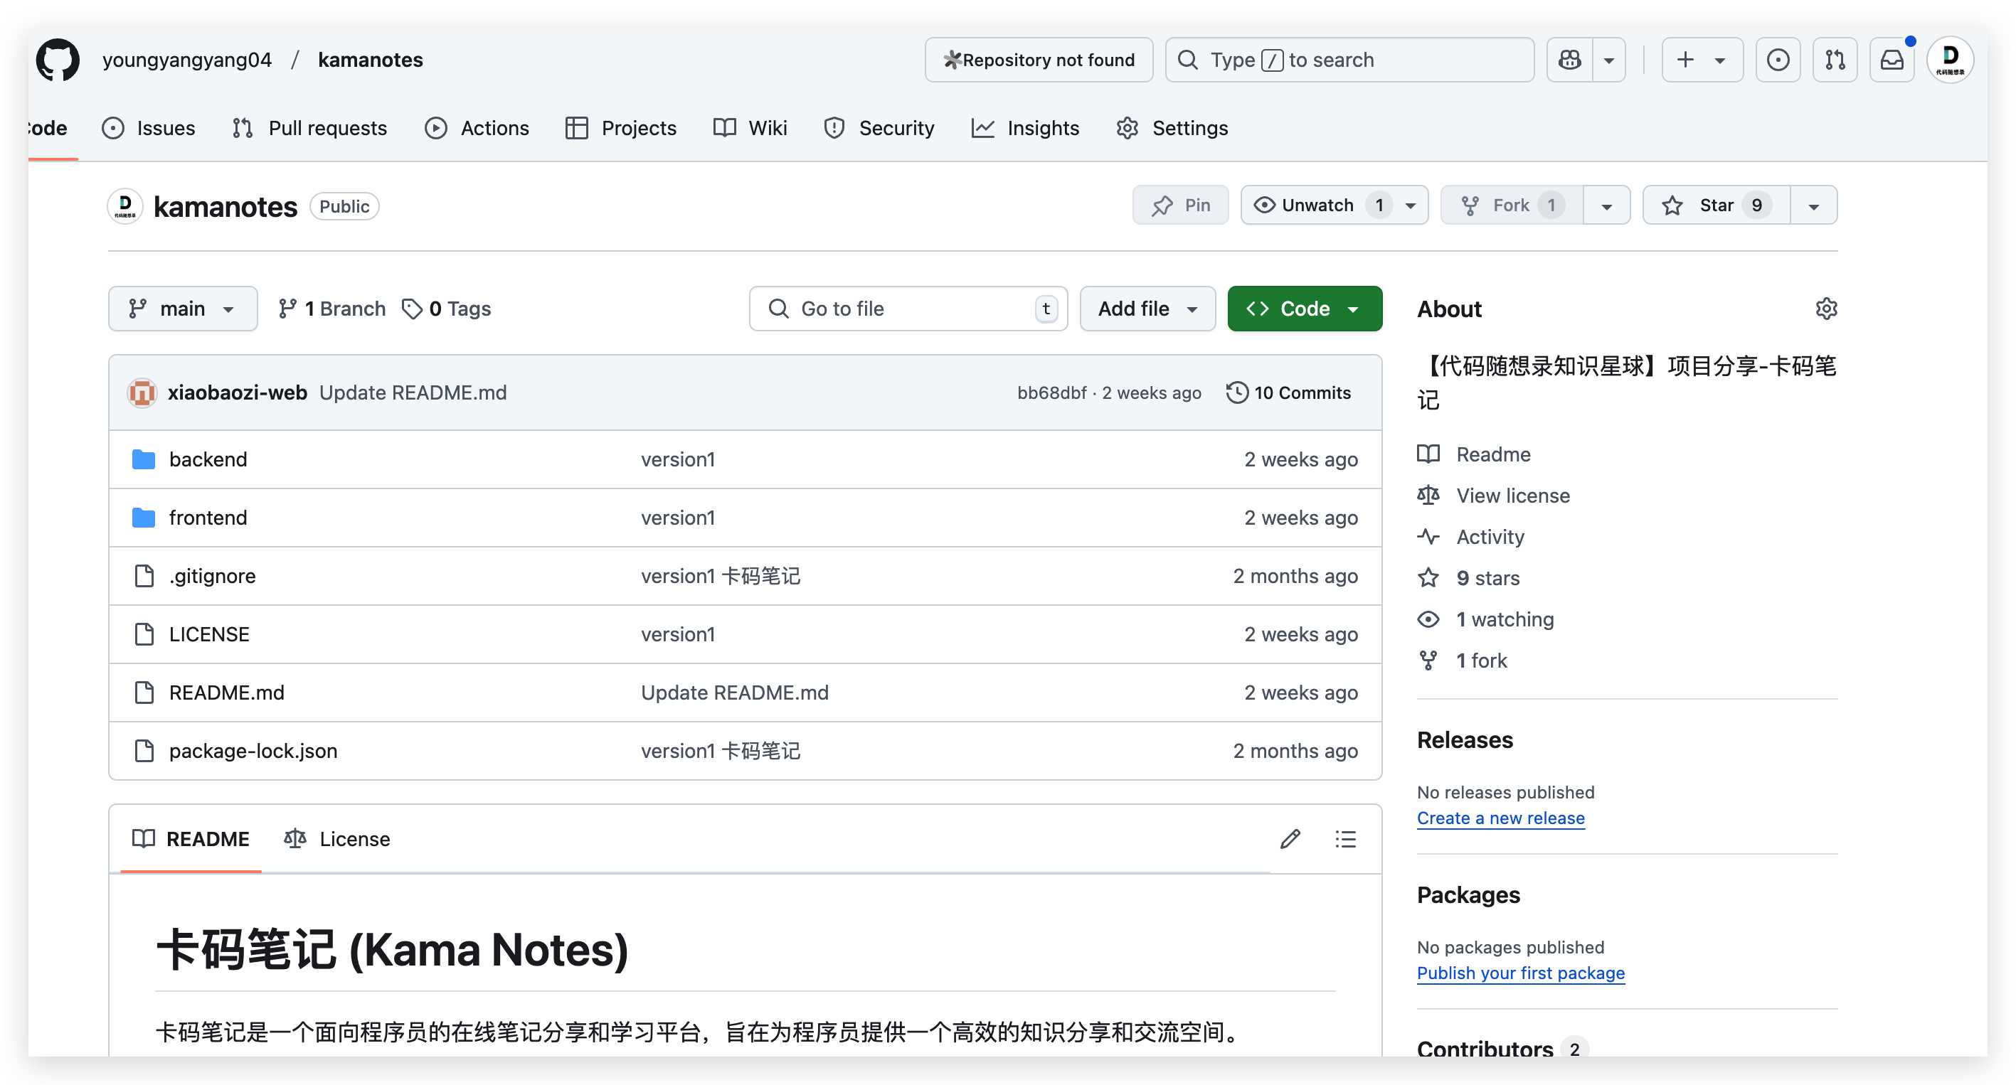Viewport: 2016px width, 1085px height.
Task: Open the package-lock.json file
Action: (253, 750)
